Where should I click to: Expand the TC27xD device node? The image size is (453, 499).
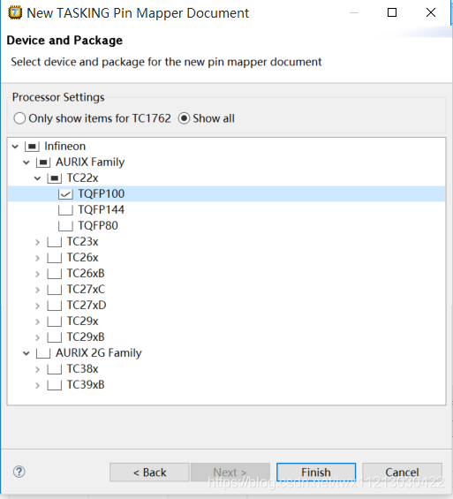tap(38, 306)
